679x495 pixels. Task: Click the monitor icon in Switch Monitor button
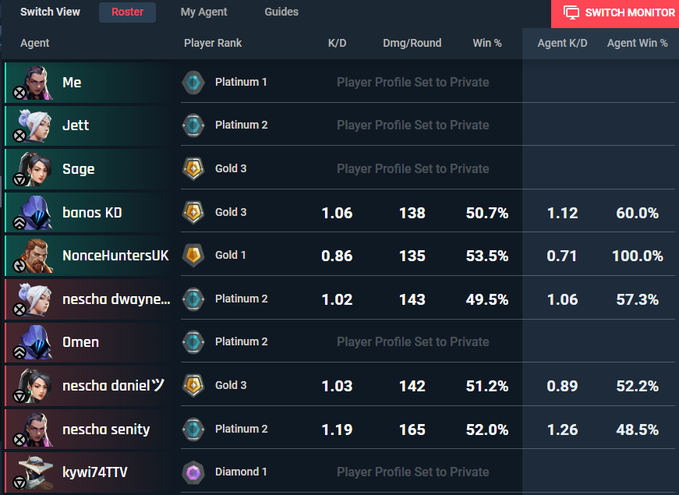click(571, 12)
